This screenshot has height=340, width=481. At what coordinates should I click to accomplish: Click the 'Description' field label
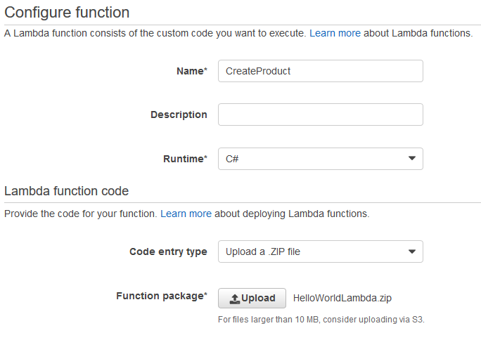(x=179, y=115)
